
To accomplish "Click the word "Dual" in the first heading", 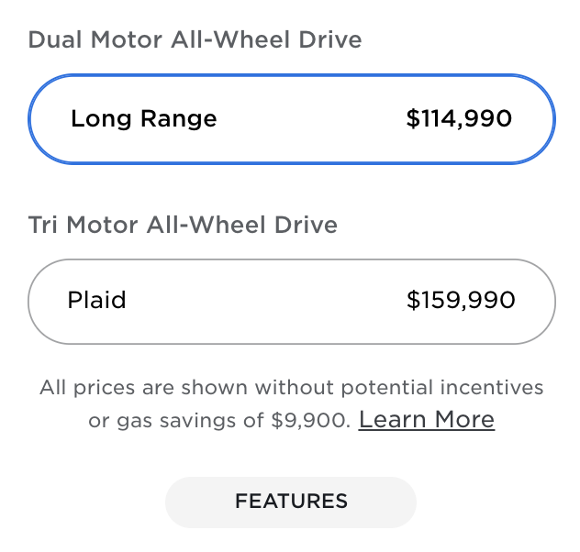I will pyautogui.click(x=52, y=40).
